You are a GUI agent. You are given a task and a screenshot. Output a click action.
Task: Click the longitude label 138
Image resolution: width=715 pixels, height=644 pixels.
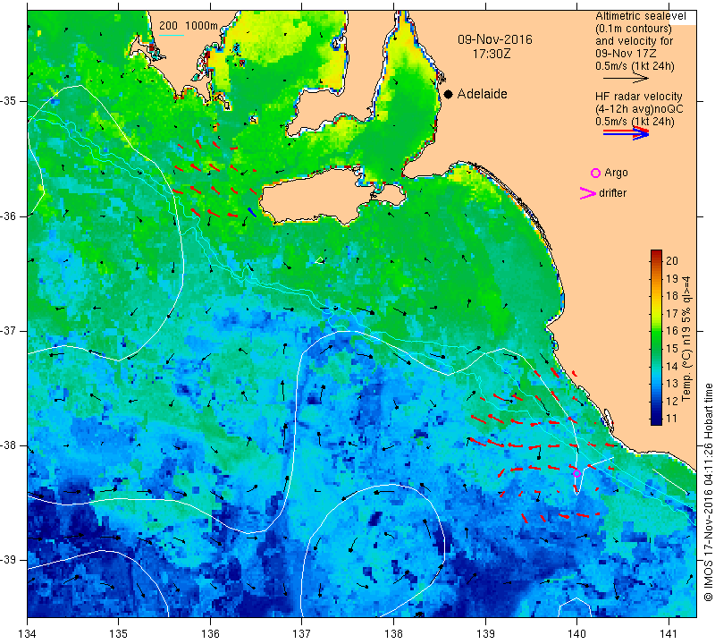[x=393, y=634]
